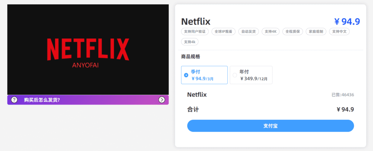
Task: Click the 自动发货 tag
Action: 248,32
